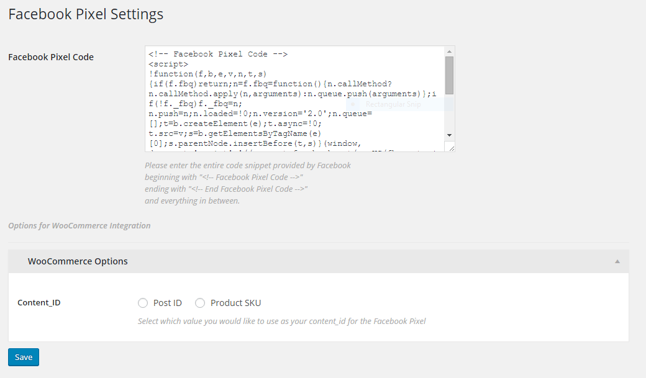The height and width of the screenshot is (378, 646).
Task: Click the scroll down arrow in code box
Action: [x=449, y=135]
